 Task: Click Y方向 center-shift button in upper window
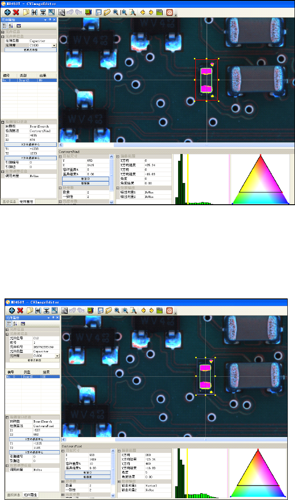(31, 158)
